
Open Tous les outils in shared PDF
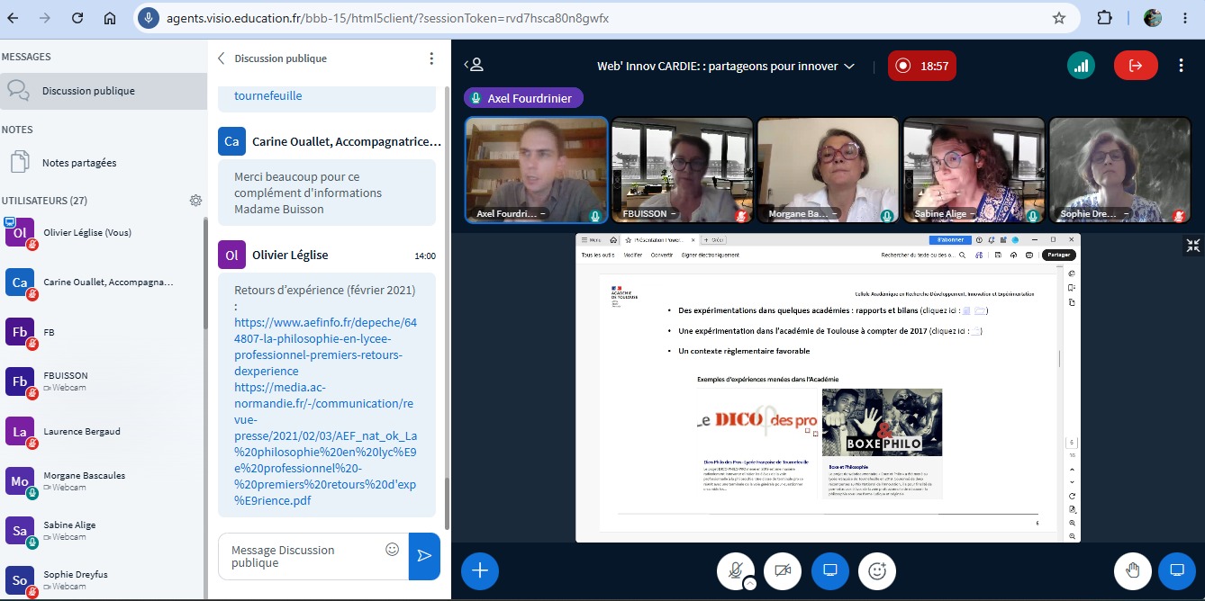click(x=598, y=256)
